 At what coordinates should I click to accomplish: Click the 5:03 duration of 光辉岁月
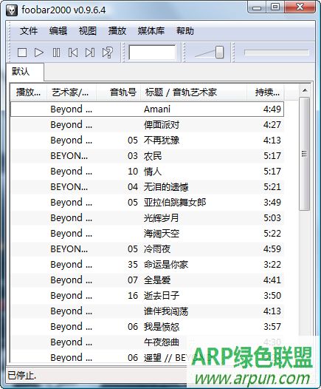(x=272, y=218)
